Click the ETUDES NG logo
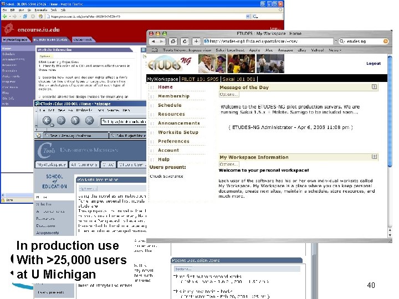399x299 pixels. tap(169, 64)
